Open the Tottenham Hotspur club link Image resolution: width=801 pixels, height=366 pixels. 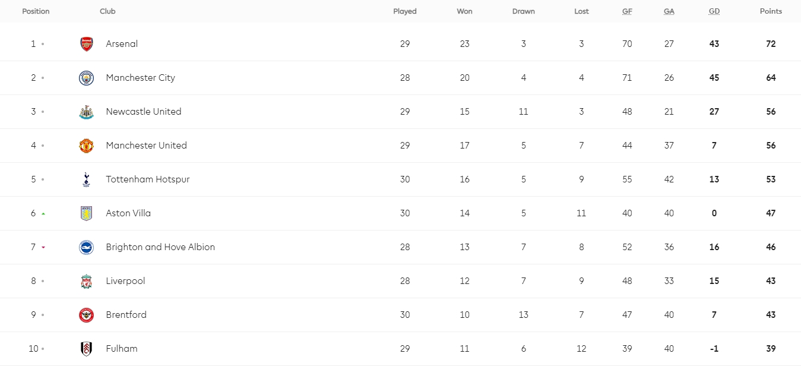[148, 179]
